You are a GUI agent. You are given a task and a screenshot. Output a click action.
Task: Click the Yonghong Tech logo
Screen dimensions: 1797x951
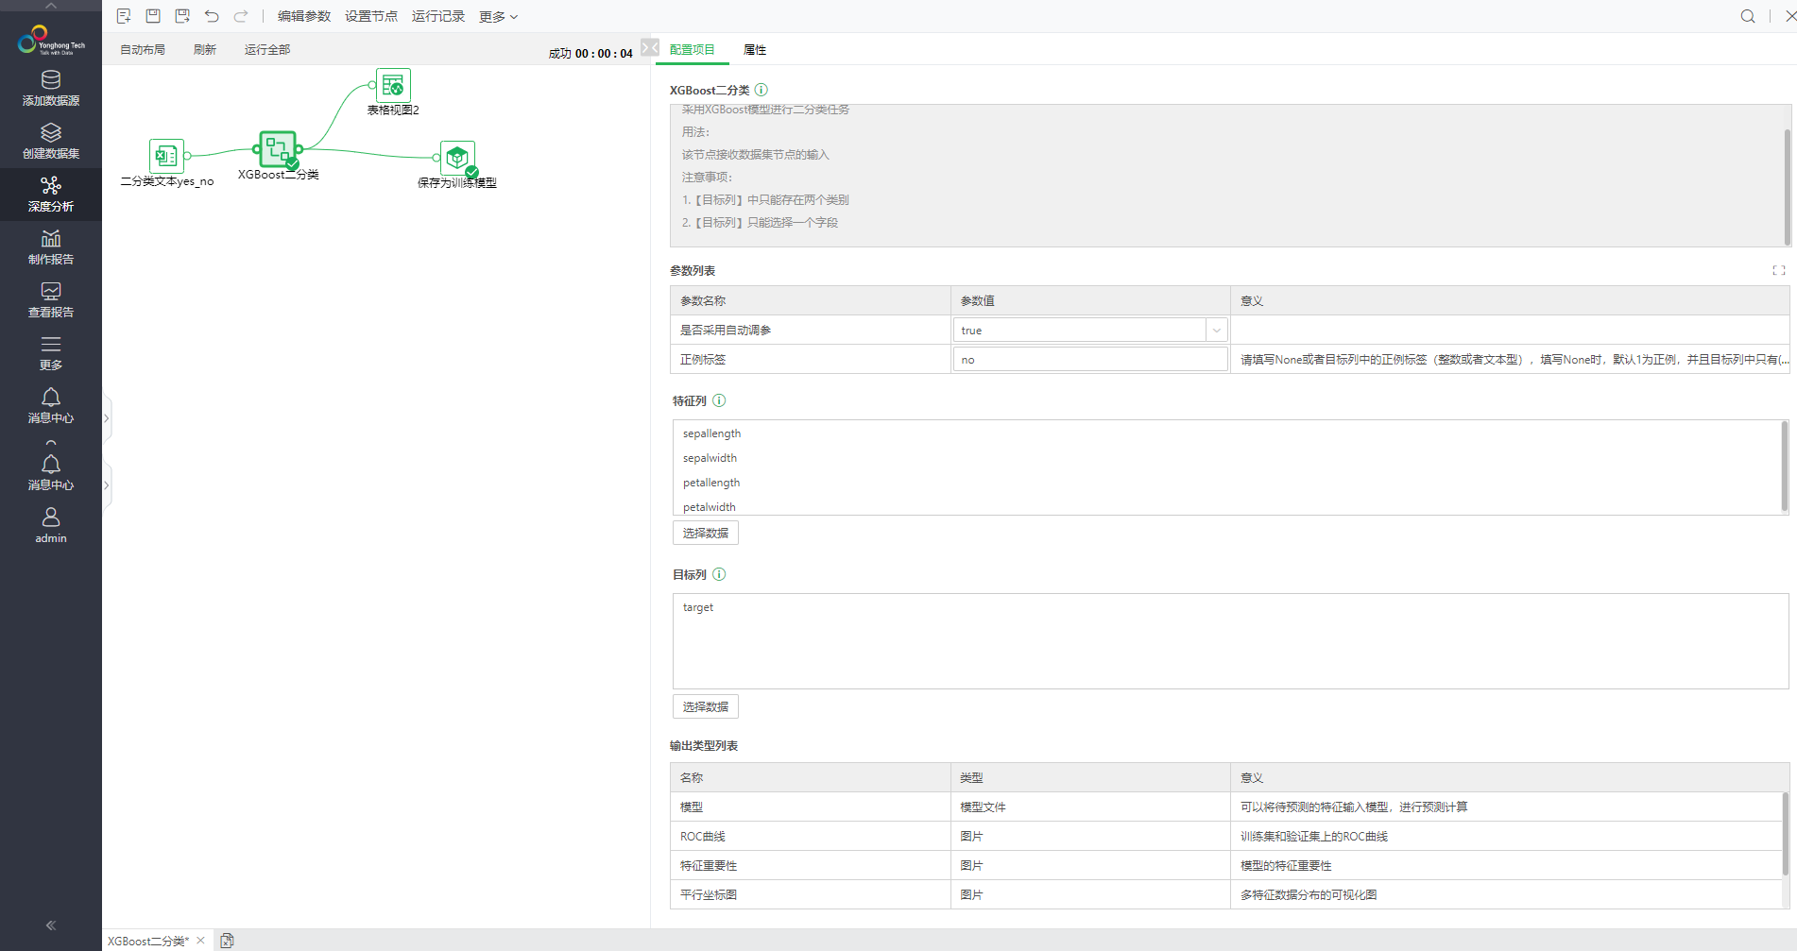[51, 40]
